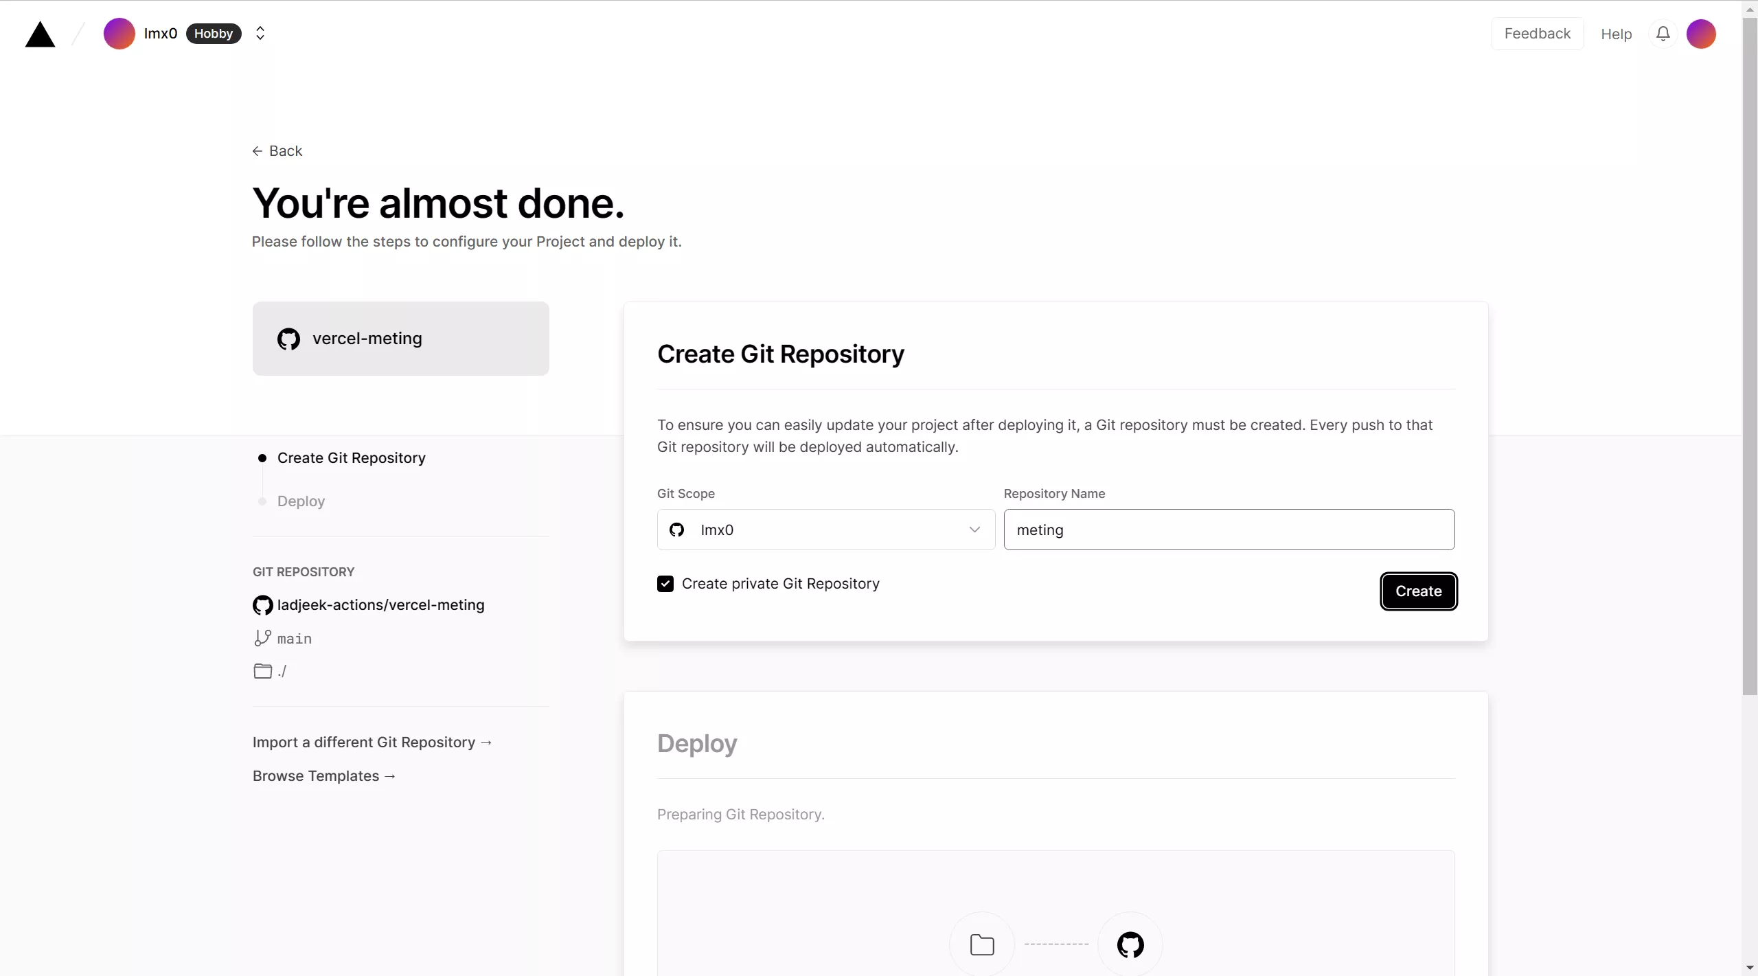Click the main branch icon

tap(262, 638)
